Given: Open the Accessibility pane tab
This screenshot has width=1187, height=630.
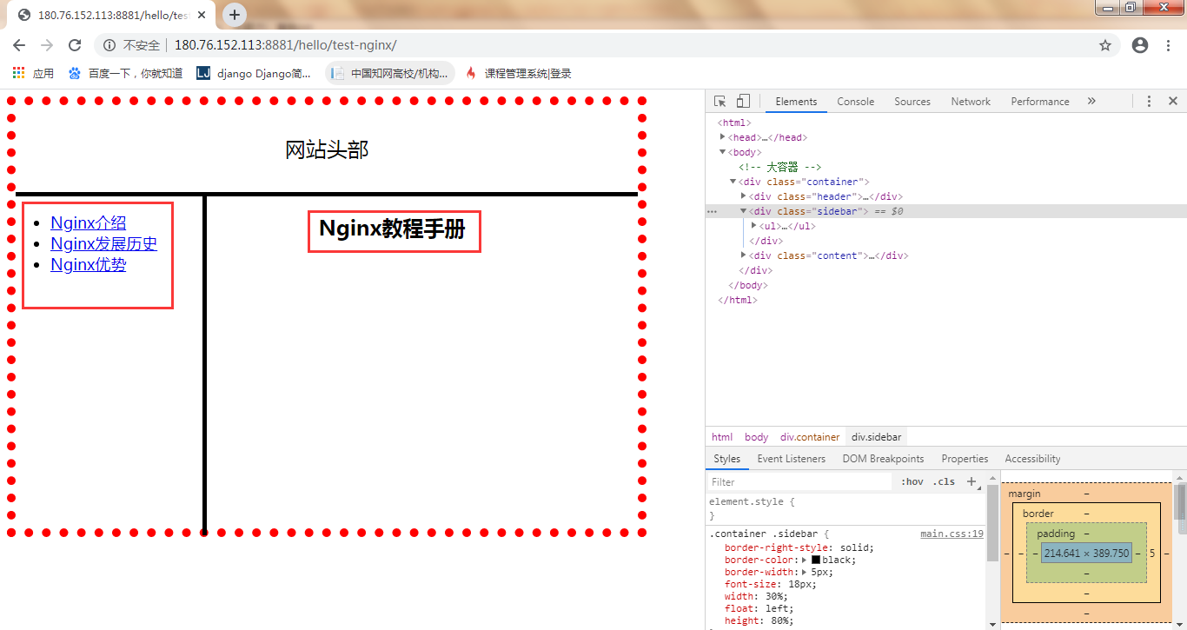Looking at the screenshot, I should click(1032, 459).
